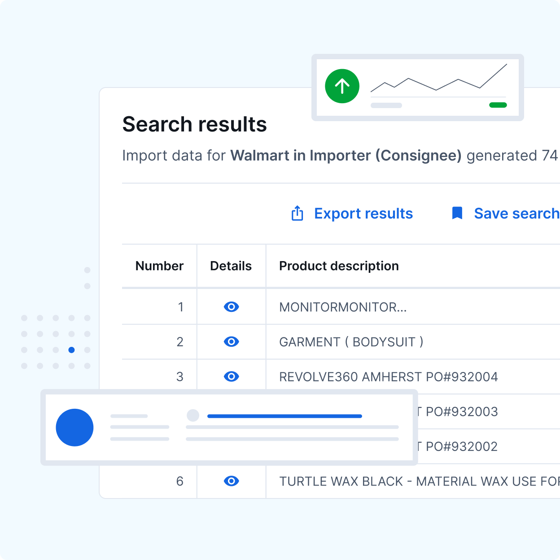Toggle eye icon for Garment Bodysuit row
The image size is (560, 560).
[231, 342]
